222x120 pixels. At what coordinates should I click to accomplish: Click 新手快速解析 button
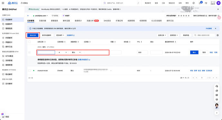point(47,35)
